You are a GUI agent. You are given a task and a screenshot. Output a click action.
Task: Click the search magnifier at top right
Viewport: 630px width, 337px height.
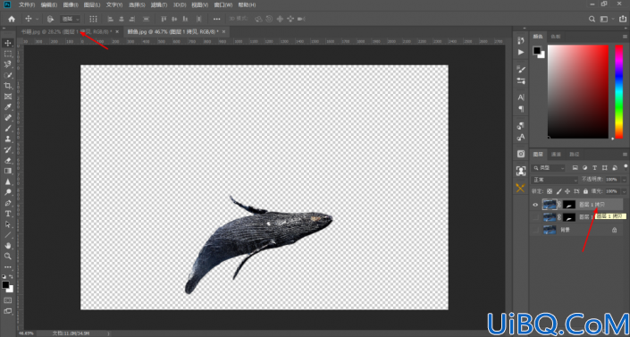(x=592, y=19)
